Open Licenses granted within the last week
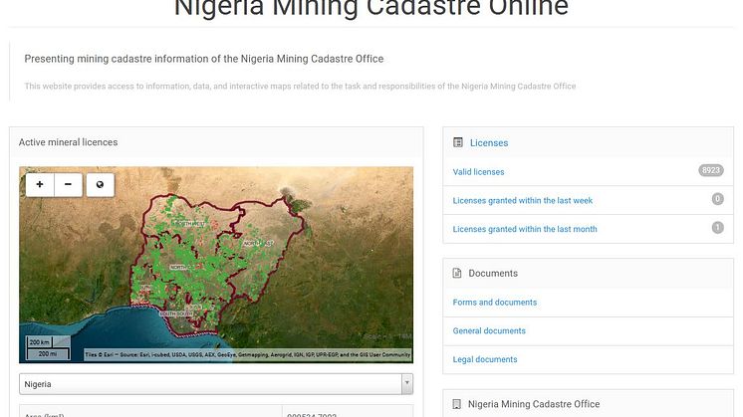The width and height of the screenshot is (743, 417). 523,201
